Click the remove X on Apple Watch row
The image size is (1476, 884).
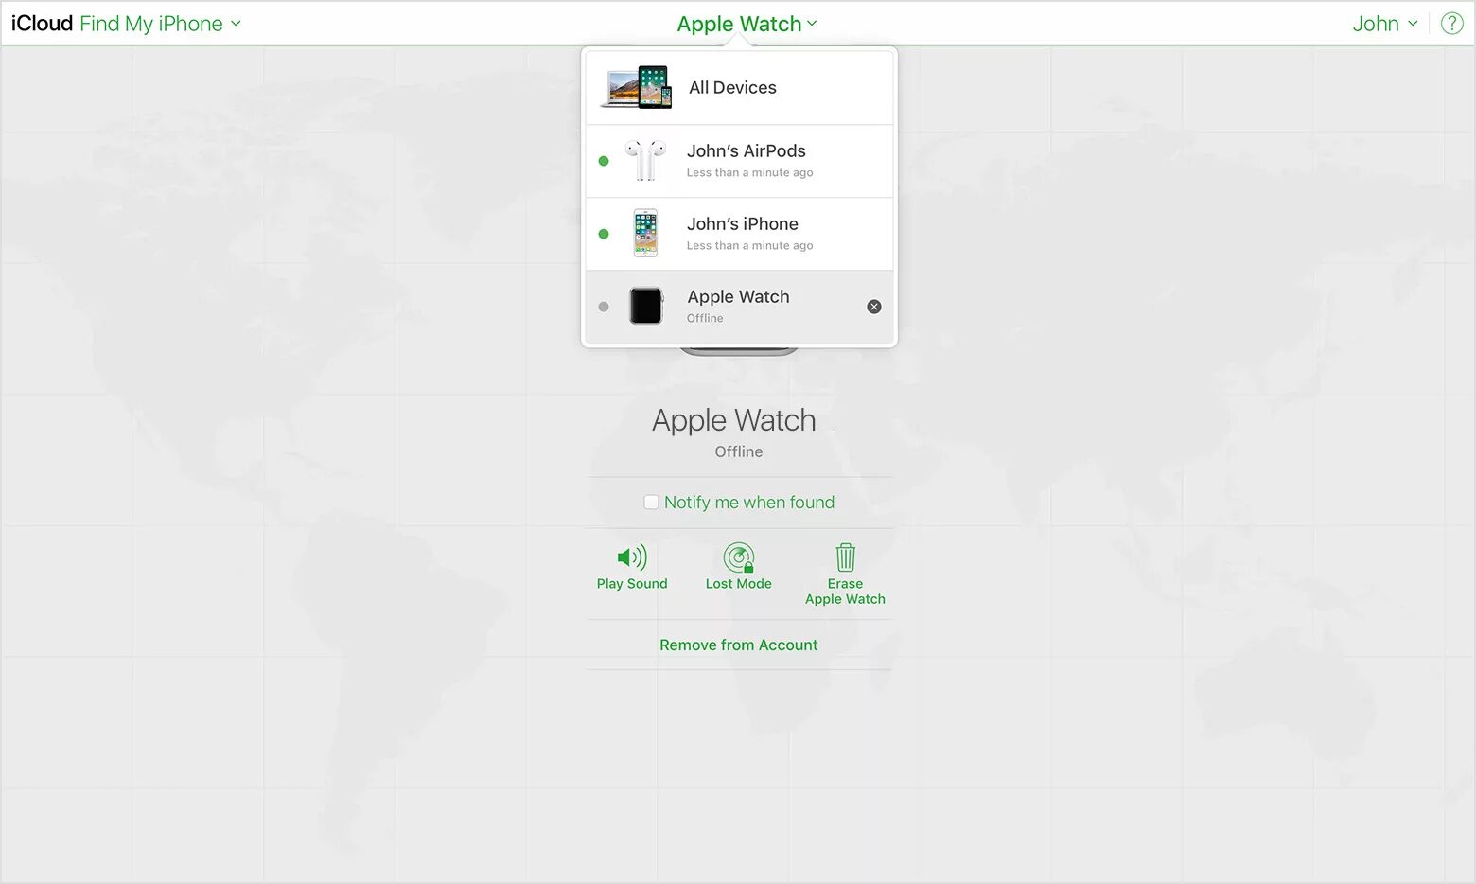[874, 307]
